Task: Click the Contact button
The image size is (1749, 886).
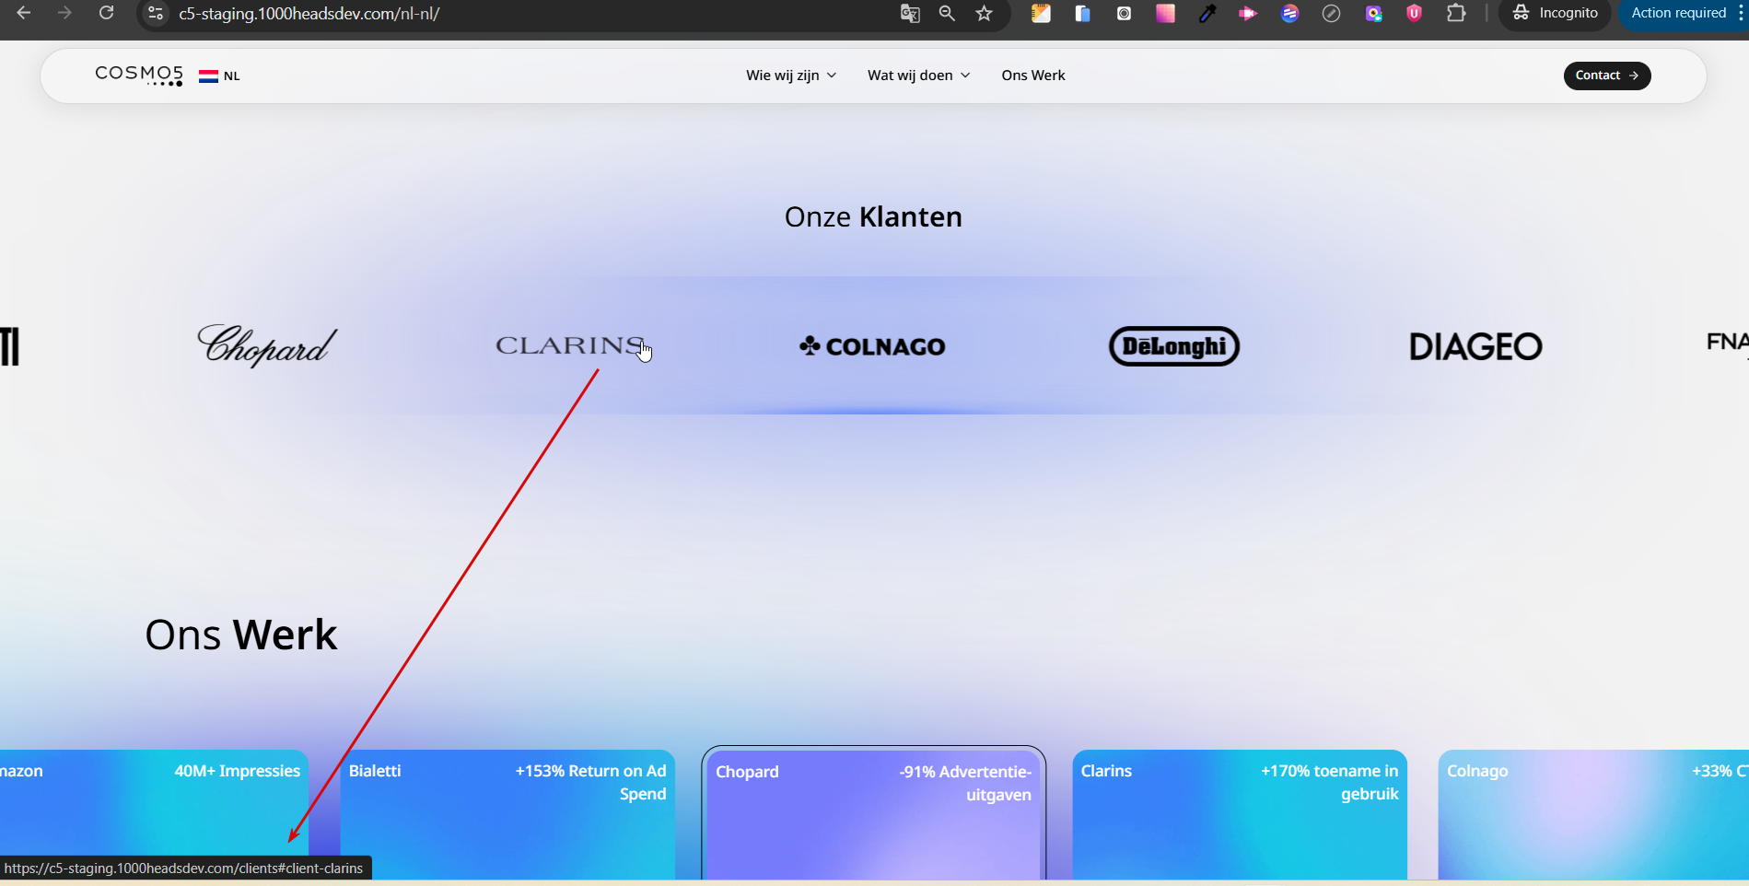Action: coord(1606,76)
